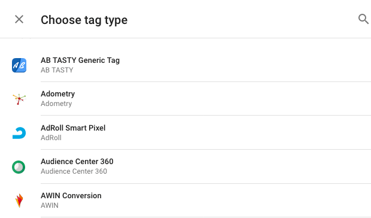Click the AB Tasty blue logo icon
This screenshot has width=371, height=218.
coord(19,65)
